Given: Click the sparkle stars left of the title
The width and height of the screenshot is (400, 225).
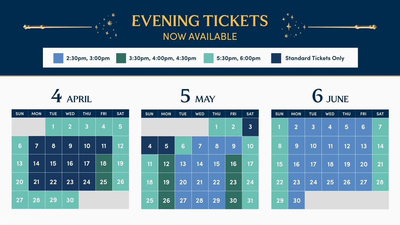Looking at the screenshot, I should tap(107, 26).
